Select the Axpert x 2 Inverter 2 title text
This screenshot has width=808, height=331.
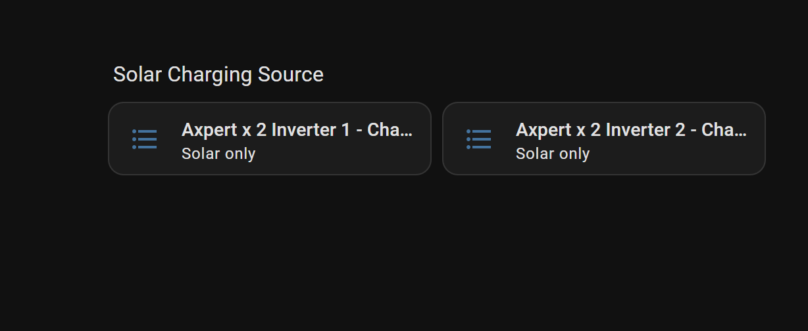click(x=631, y=130)
